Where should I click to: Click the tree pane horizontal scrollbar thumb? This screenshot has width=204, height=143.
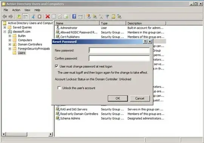(x=17, y=134)
